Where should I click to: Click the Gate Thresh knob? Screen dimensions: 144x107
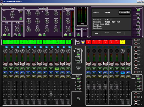17,30
